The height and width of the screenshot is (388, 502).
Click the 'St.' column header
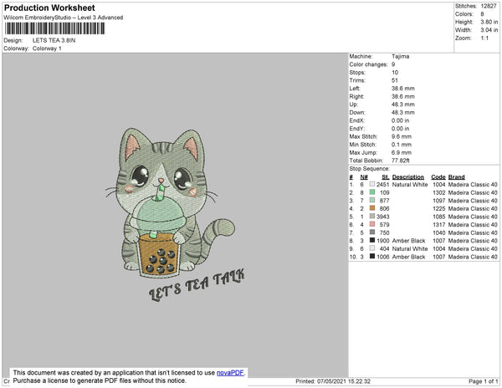(x=386, y=177)
